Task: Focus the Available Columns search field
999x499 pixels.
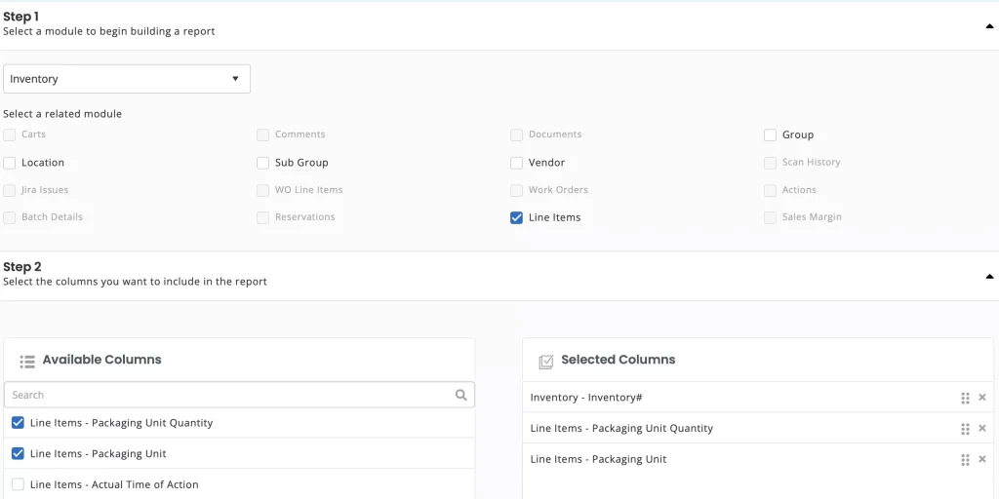Action: (x=239, y=395)
